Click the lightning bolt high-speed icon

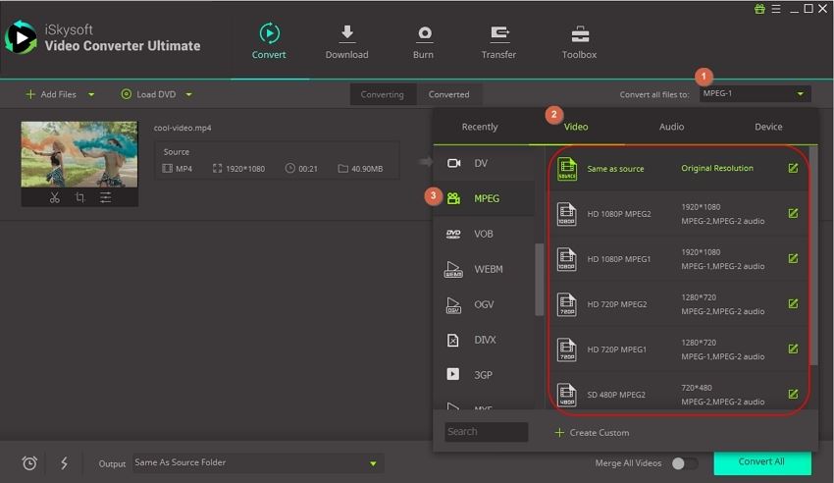[x=63, y=462]
